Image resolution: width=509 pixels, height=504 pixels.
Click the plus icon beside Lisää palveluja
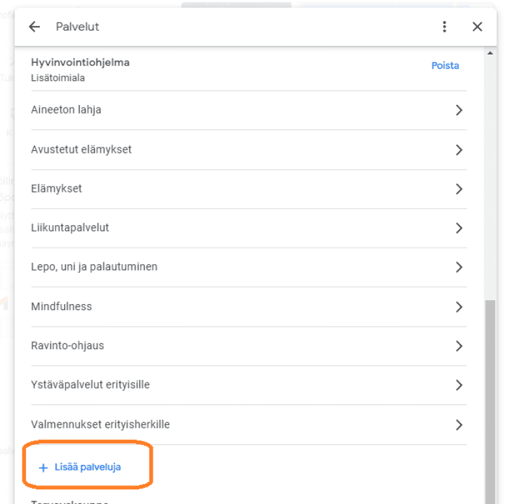tap(44, 467)
